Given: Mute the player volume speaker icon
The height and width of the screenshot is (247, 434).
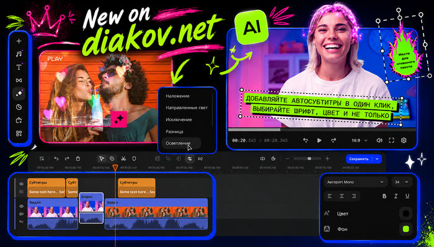Looking at the screenshot, I should [x=379, y=140].
